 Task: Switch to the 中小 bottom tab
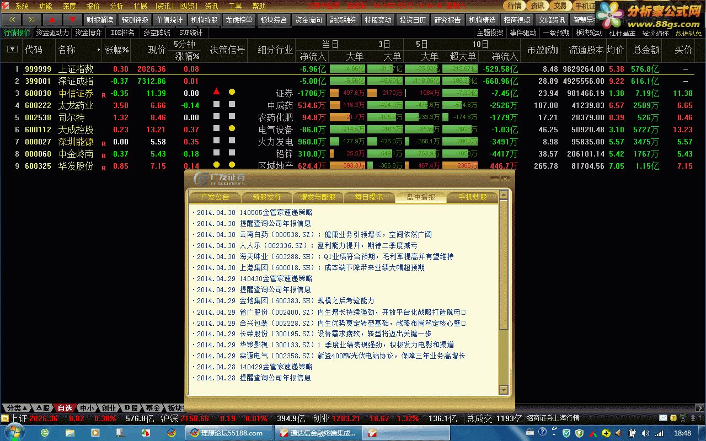(86, 408)
